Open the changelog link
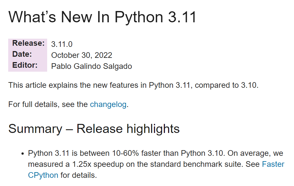This screenshot has width=294, height=186. tap(108, 104)
